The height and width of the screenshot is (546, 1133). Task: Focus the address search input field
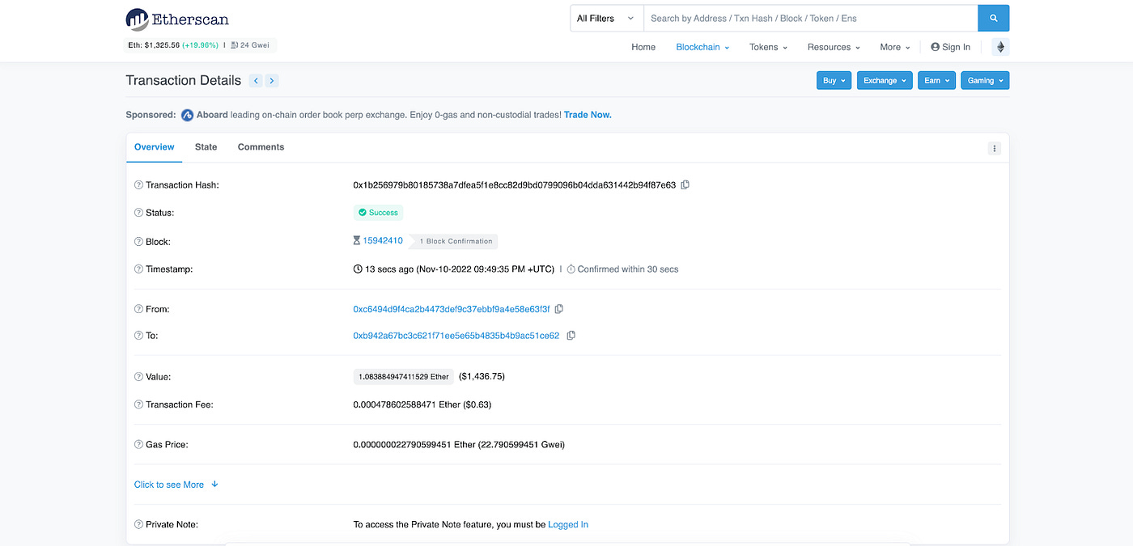(810, 18)
